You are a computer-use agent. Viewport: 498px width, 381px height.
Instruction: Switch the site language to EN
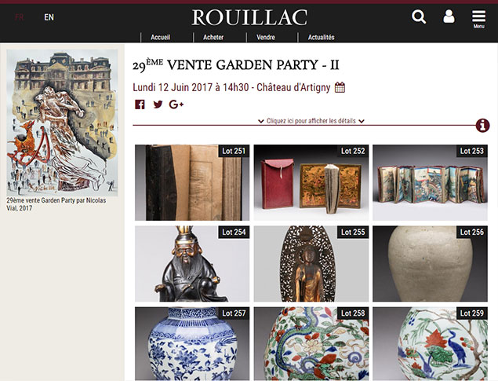(x=49, y=17)
